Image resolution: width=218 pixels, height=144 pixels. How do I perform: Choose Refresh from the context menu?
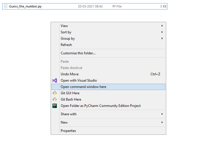click(x=108, y=45)
